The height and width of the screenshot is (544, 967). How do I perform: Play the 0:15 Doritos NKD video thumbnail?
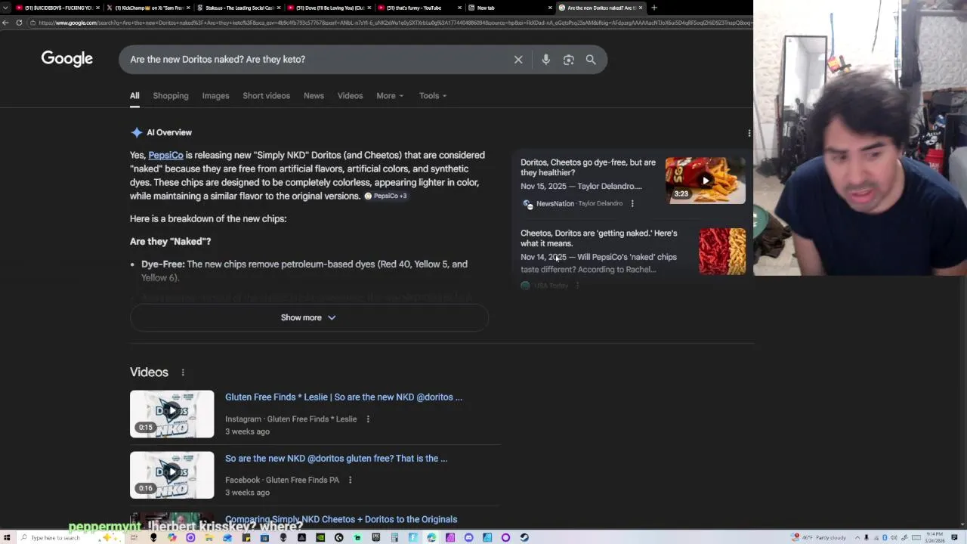click(171, 414)
